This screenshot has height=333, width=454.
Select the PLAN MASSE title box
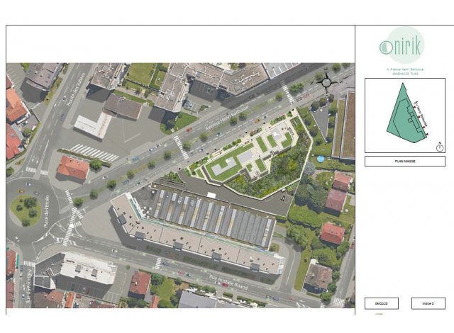tap(404, 161)
